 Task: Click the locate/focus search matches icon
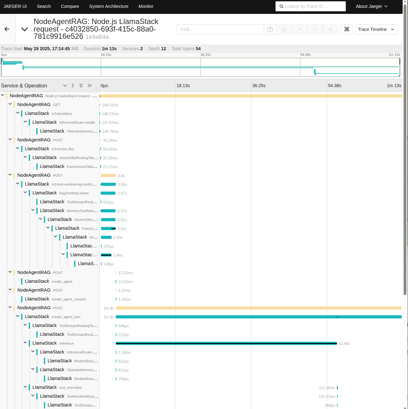(284, 29)
